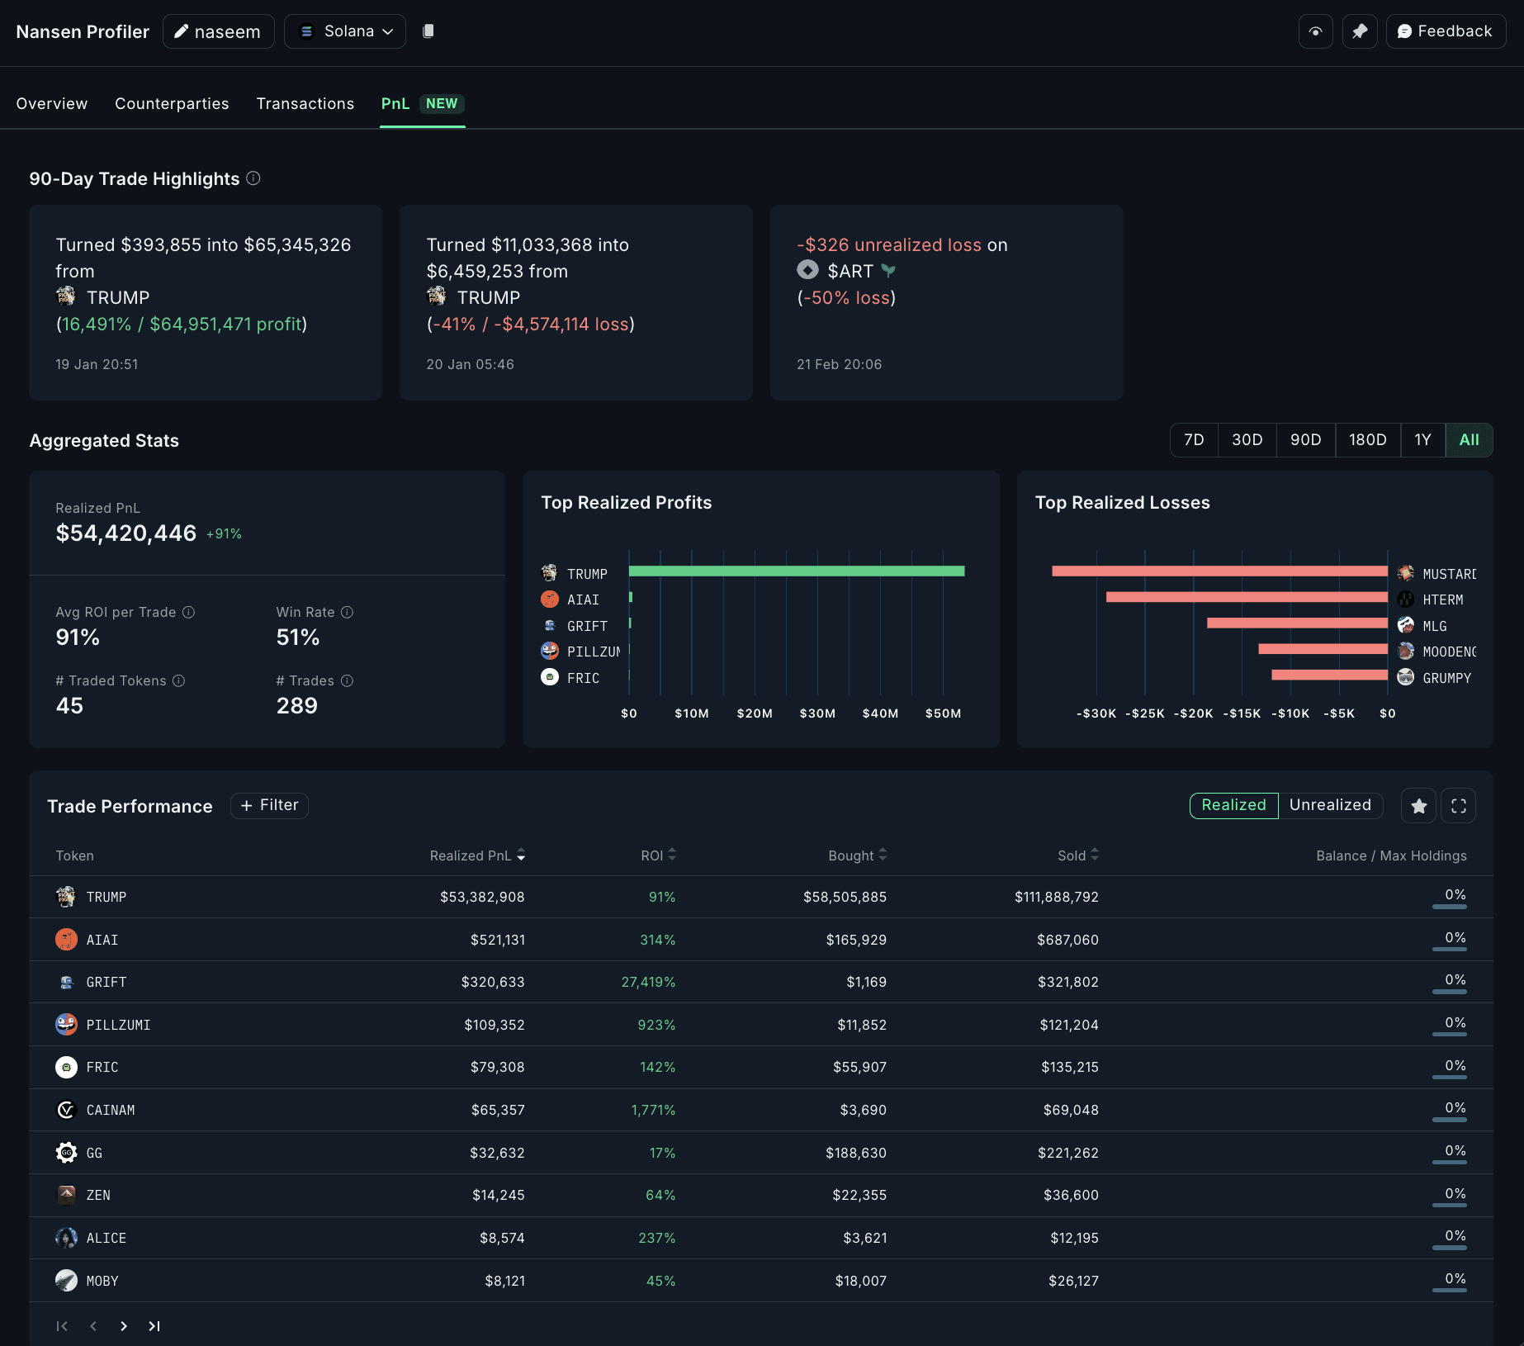Select the All time range
This screenshot has height=1346, width=1524.
[x=1469, y=440]
